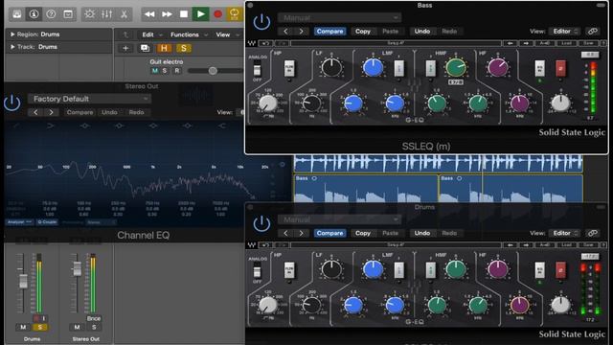Stop playback with the Stop button
This screenshot has width=613, height=345.
click(x=184, y=14)
